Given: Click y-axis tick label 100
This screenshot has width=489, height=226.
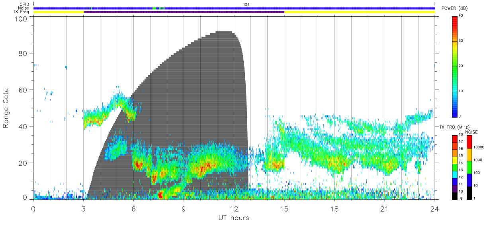Looking at the screenshot, I should pos(21,19).
